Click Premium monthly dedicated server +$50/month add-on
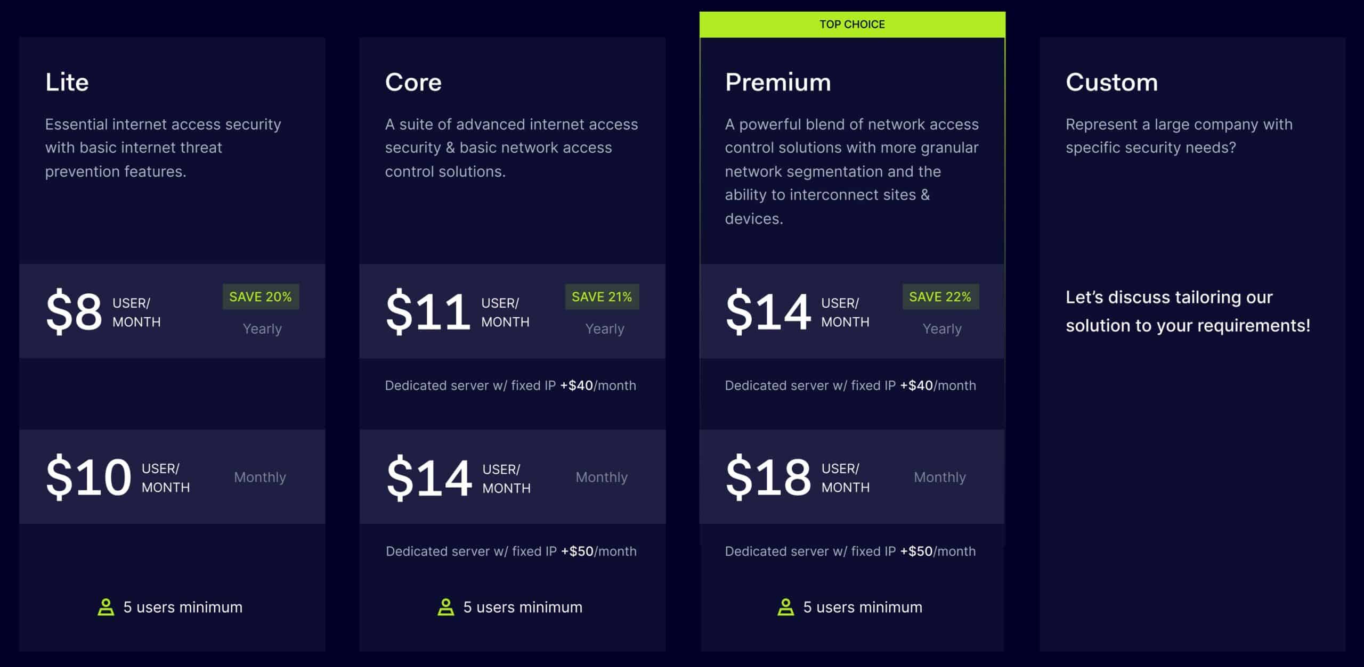The image size is (1364, 667). [850, 551]
